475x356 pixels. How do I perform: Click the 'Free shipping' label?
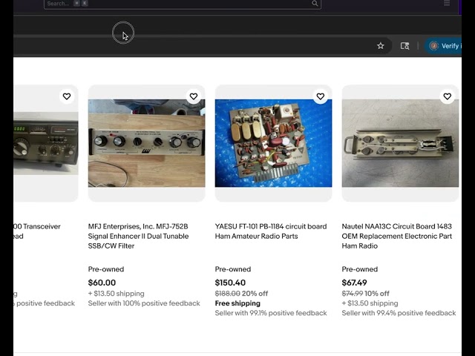click(237, 303)
